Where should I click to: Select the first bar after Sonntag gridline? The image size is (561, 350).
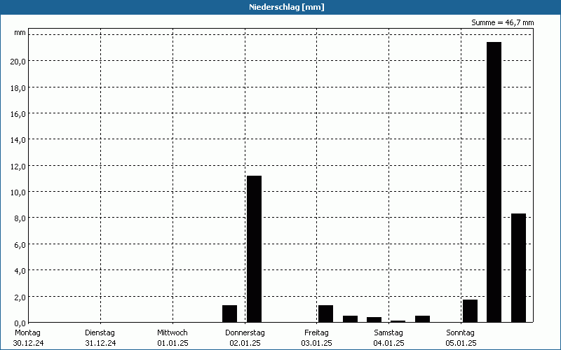[470, 311]
